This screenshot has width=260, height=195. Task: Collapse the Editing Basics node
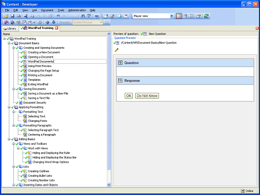(x=9, y=139)
